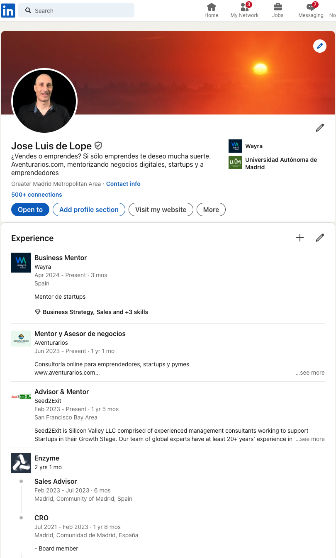Click 'San Francisco Bay Area' location text

point(66,417)
